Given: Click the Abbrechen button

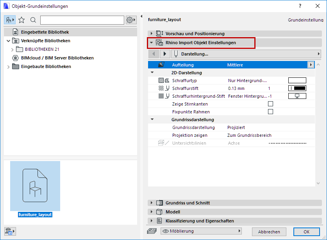Looking at the screenshot, I should (269, 231).
